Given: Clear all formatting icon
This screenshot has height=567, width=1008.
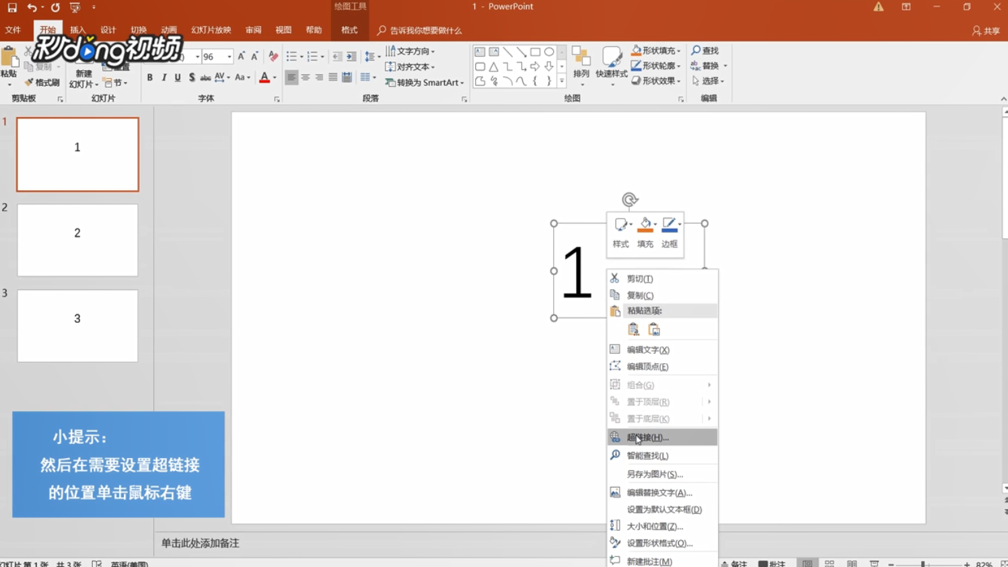Looking at the screenshot, I should click(273, 56).
